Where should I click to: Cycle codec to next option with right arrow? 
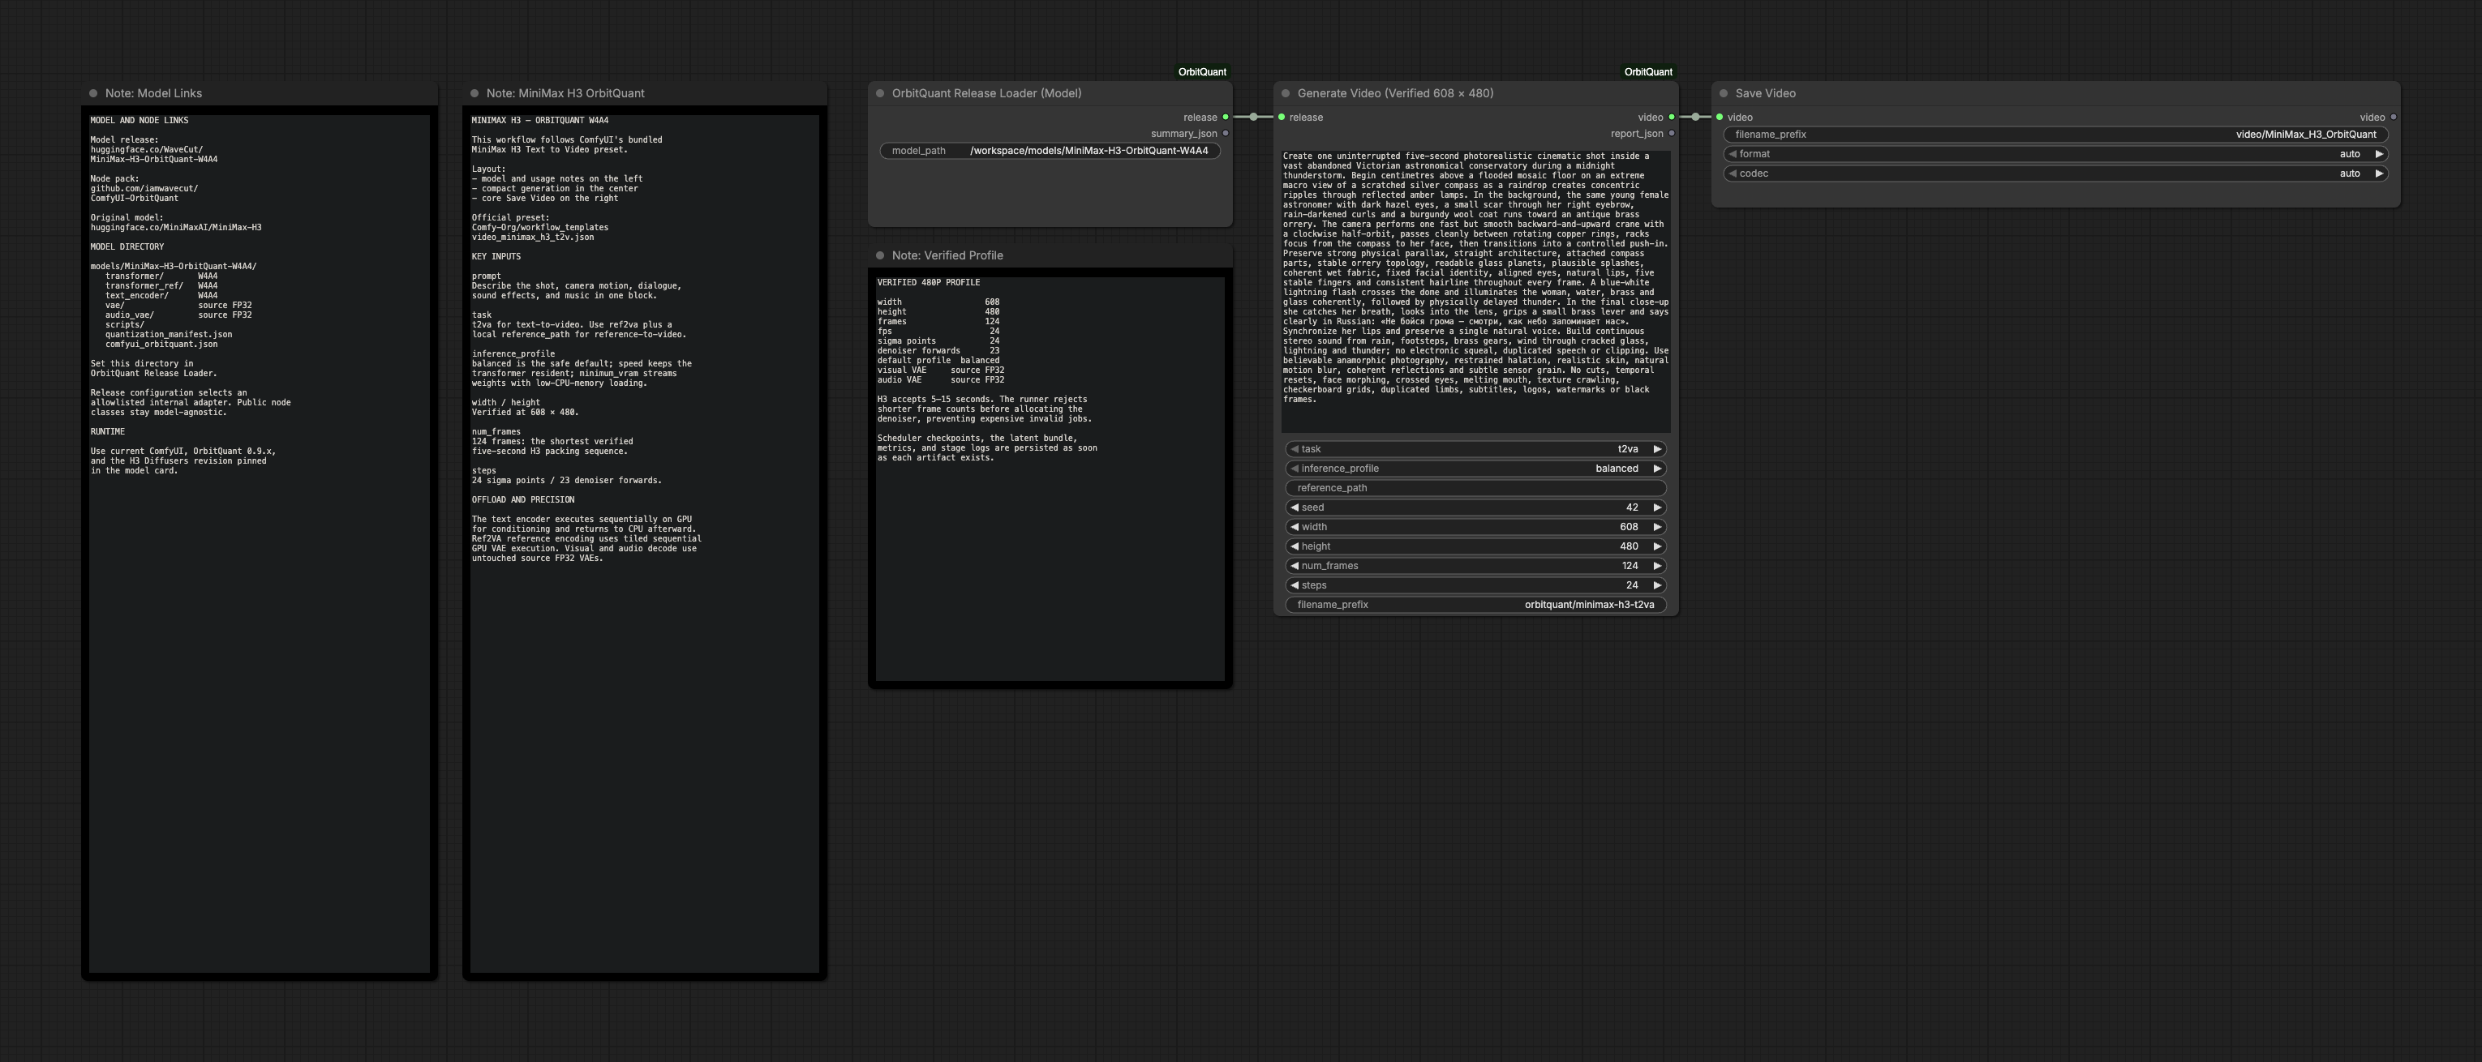pos(2379,173)
